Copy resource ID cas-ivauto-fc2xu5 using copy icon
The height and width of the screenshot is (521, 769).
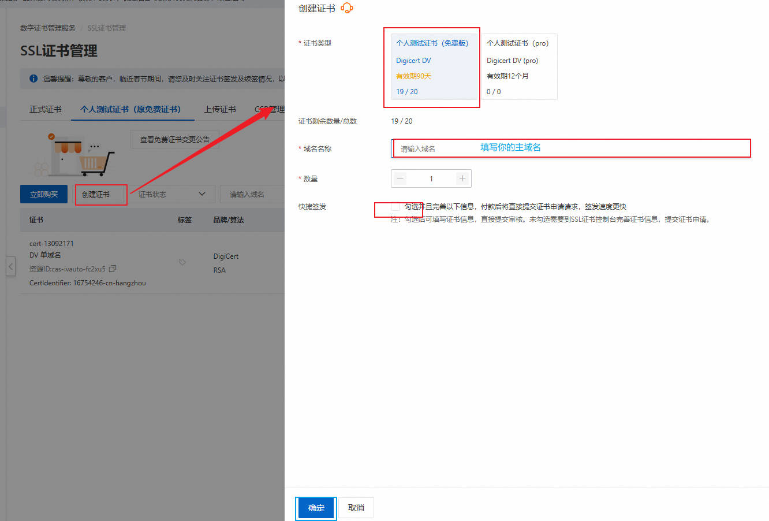coord(113,269)
